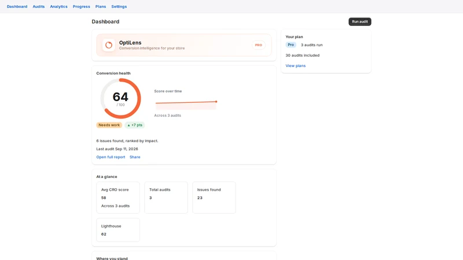Screen dimensions: 463x260
Task: Open the Dashboard nav item
Action: (x=17, y=6)
